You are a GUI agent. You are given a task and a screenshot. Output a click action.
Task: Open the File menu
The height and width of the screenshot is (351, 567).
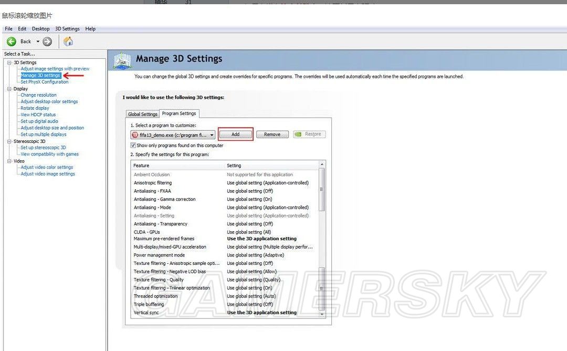point(9,28)
